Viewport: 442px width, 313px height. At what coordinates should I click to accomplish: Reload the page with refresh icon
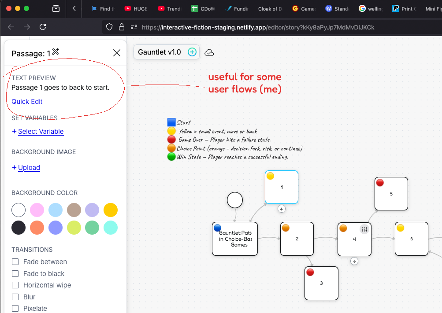coord(43,27)
